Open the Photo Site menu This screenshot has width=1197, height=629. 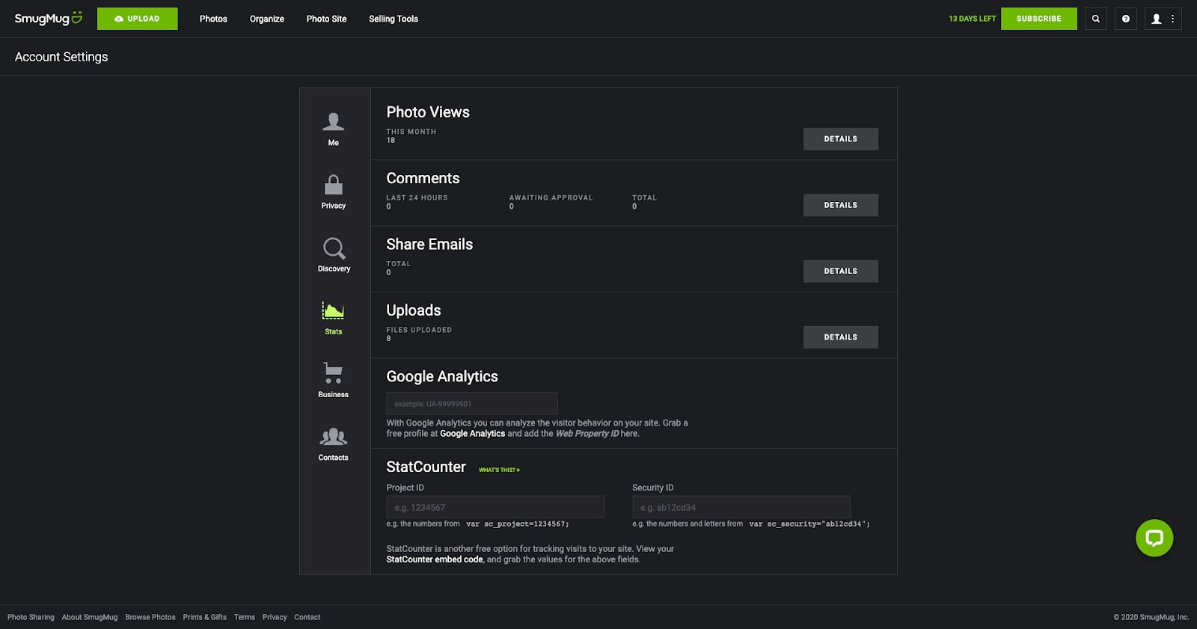click(x=326, y=19)
